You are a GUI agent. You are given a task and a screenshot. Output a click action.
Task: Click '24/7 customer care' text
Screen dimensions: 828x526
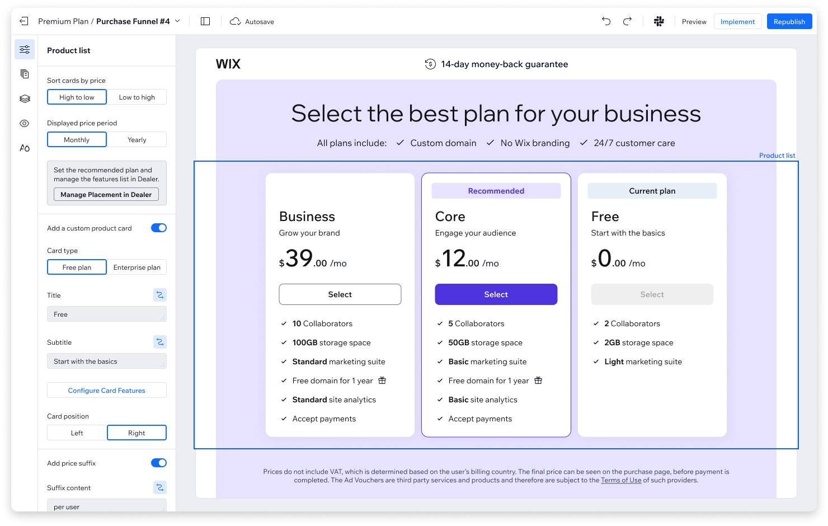(634, 143)
